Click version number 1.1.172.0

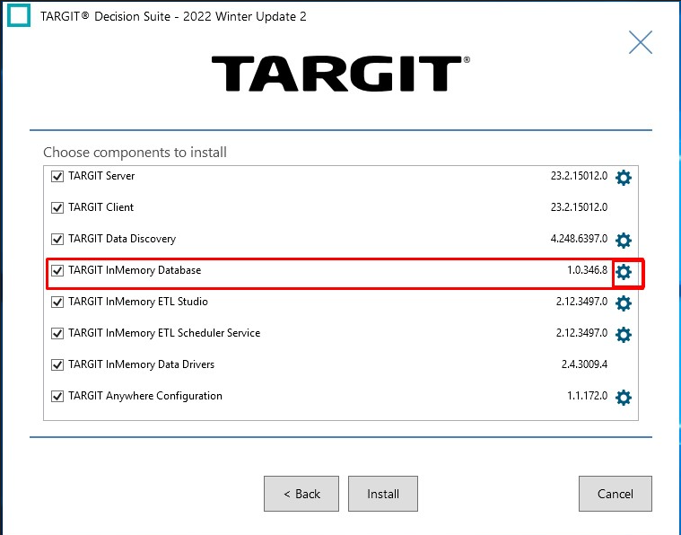coord(587,396)
